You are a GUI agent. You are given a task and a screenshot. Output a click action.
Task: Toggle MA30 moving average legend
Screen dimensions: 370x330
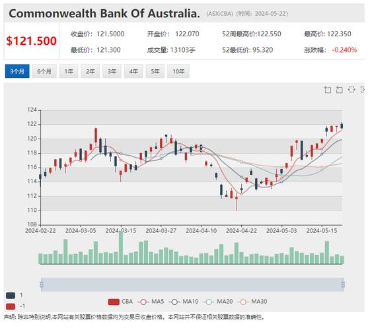[252, 302]
